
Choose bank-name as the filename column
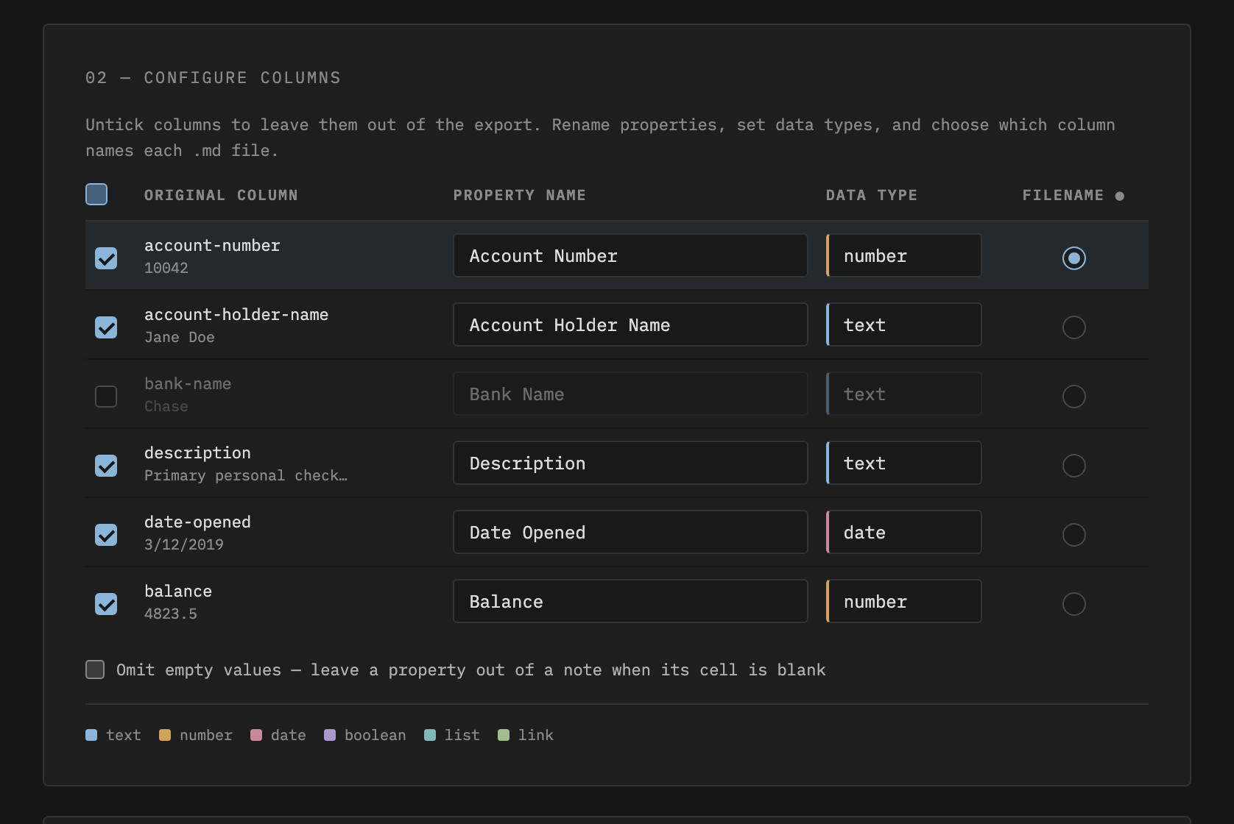pos(1074,397)
